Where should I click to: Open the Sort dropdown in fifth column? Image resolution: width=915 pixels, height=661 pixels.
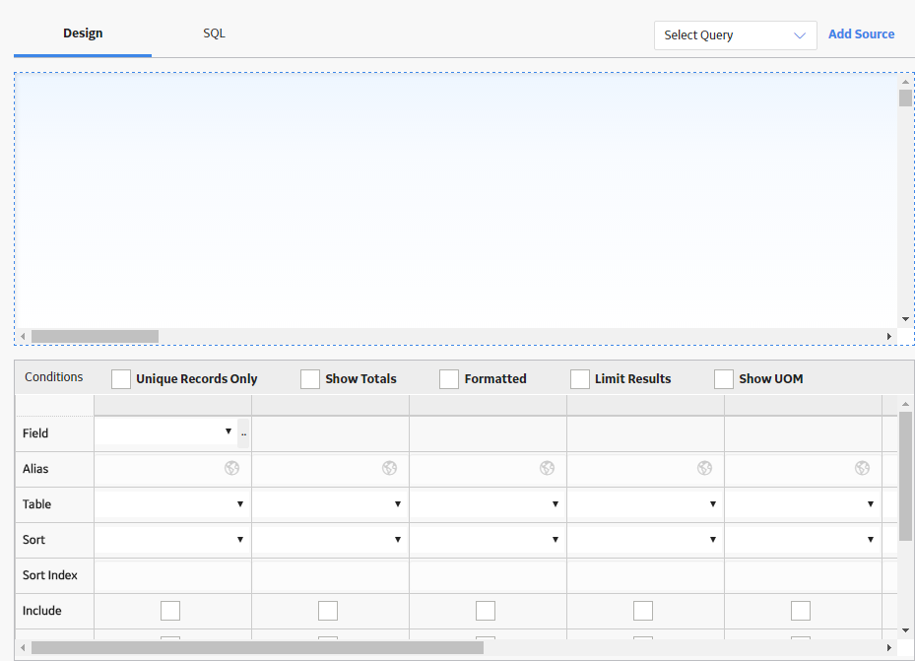pyautogui.click(x=803, y=540)
